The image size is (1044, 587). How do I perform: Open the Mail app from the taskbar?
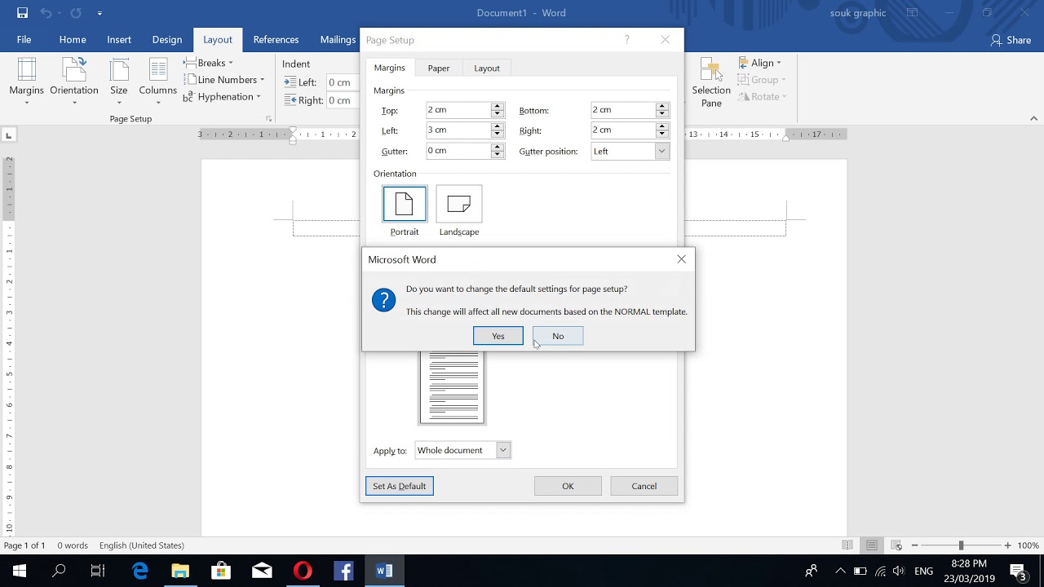(x=262, y=571)
